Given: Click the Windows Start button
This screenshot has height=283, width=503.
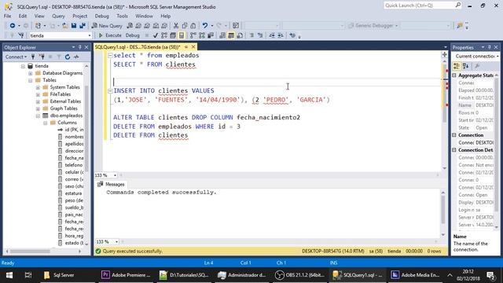Looking at the screenshot, I should (x=9, y=275).
